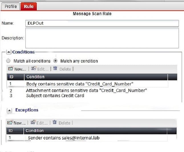184x152 pixels.
Task: Collapse the Conditions section
Action: (x=9, y=52)
